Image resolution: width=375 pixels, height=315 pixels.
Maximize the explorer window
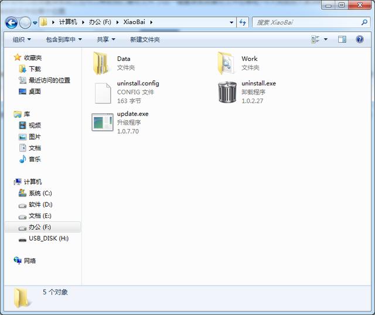[342, 5]
